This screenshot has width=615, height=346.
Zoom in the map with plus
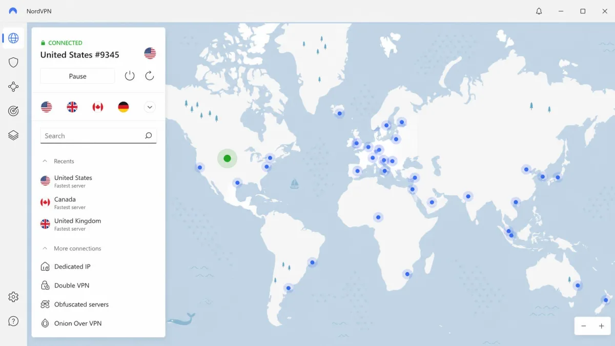(x=602, y=326)
